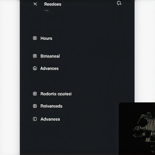Select the Bitrieaneal menu entry
The image size is (155, 155).
(x=50, y=56)
